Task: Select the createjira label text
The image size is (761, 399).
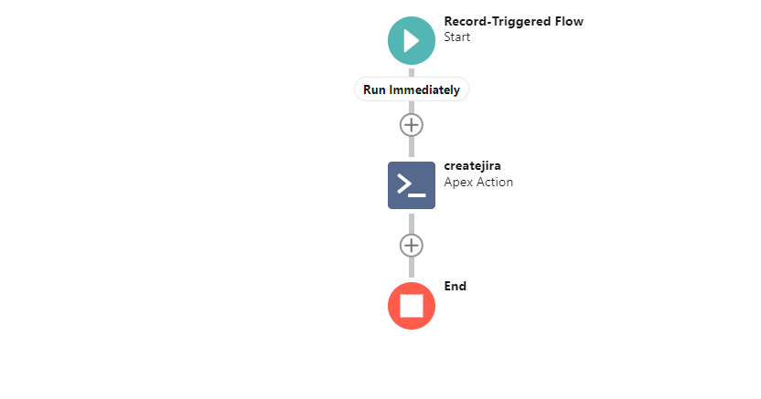Action: coord(472,166)
